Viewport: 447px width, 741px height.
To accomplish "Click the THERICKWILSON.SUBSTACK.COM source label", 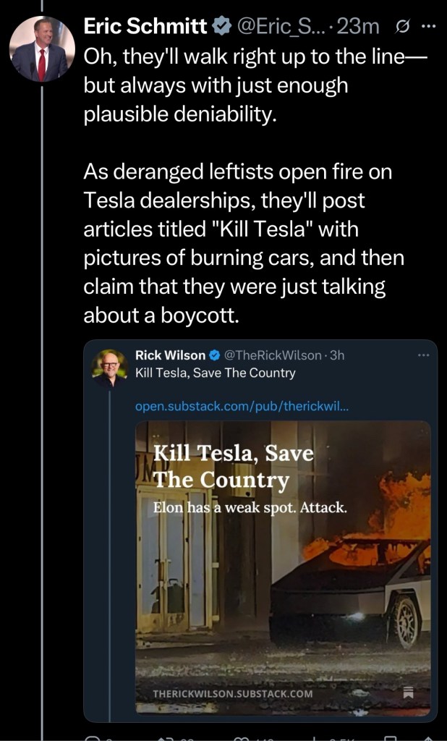I will (x=232, y=693).
